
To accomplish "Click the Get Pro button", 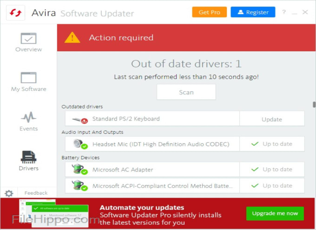I will 209,12.
